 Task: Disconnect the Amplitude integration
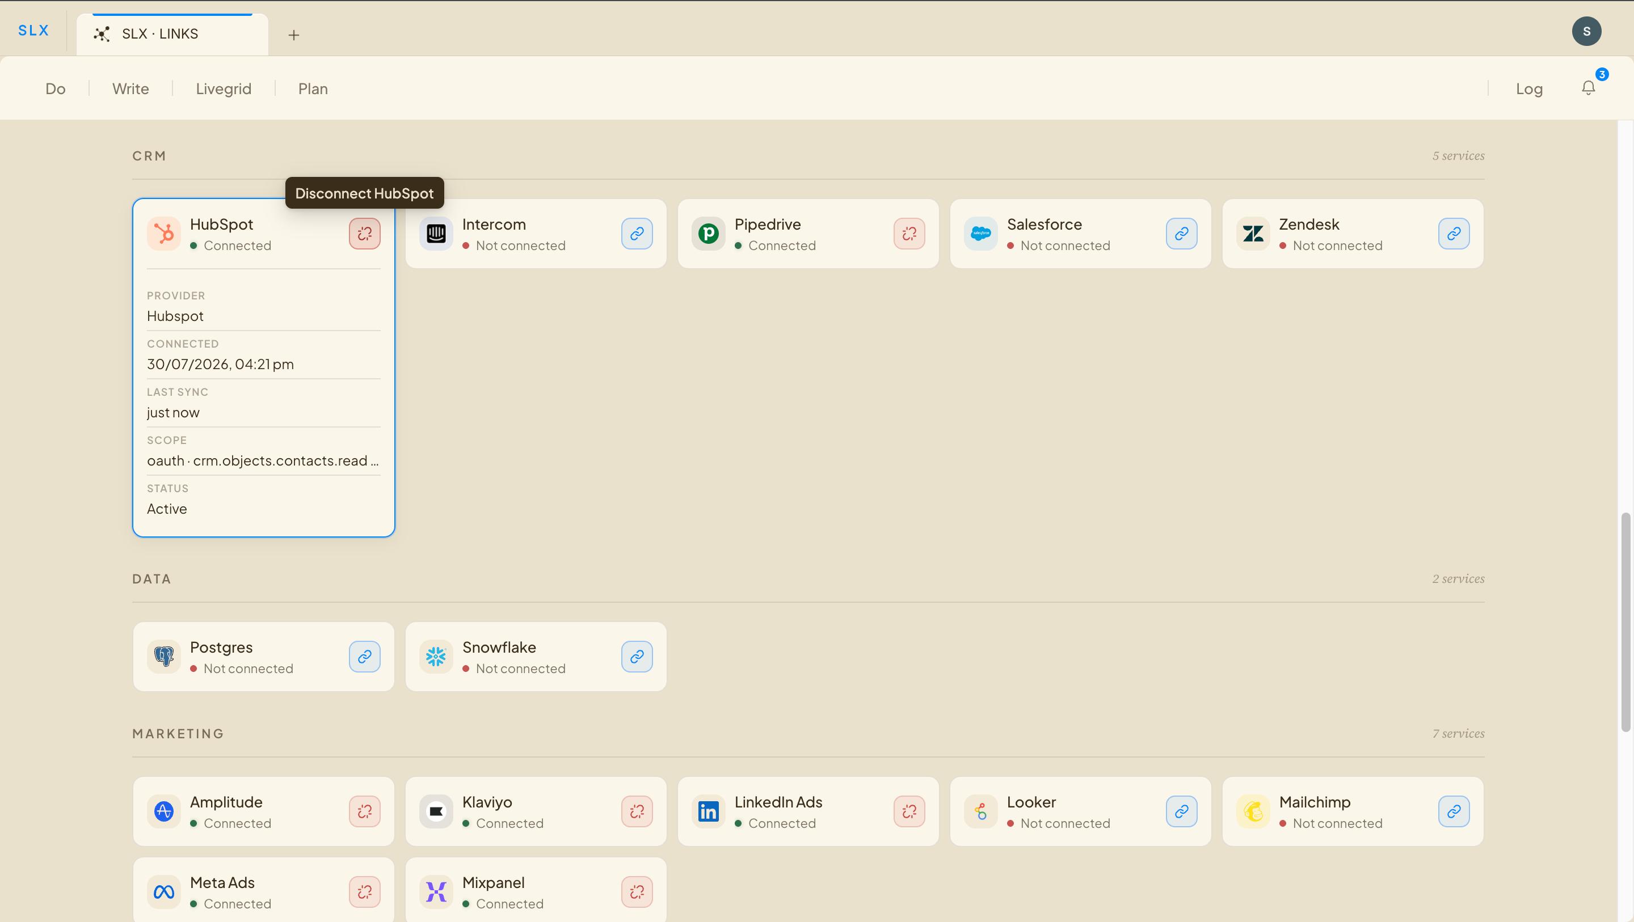coord(365,811)
